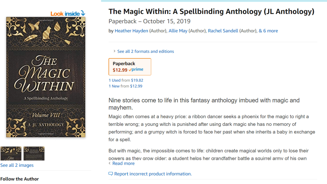The width and height of the screenshot is (327, 184).
Task: Select the first cover thumbnail
Action: tap(11, 154)
